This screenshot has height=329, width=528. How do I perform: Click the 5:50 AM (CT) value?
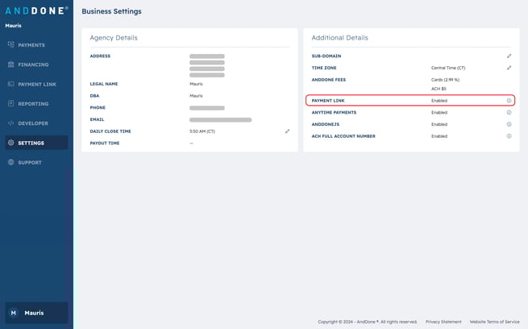(202, 131)
